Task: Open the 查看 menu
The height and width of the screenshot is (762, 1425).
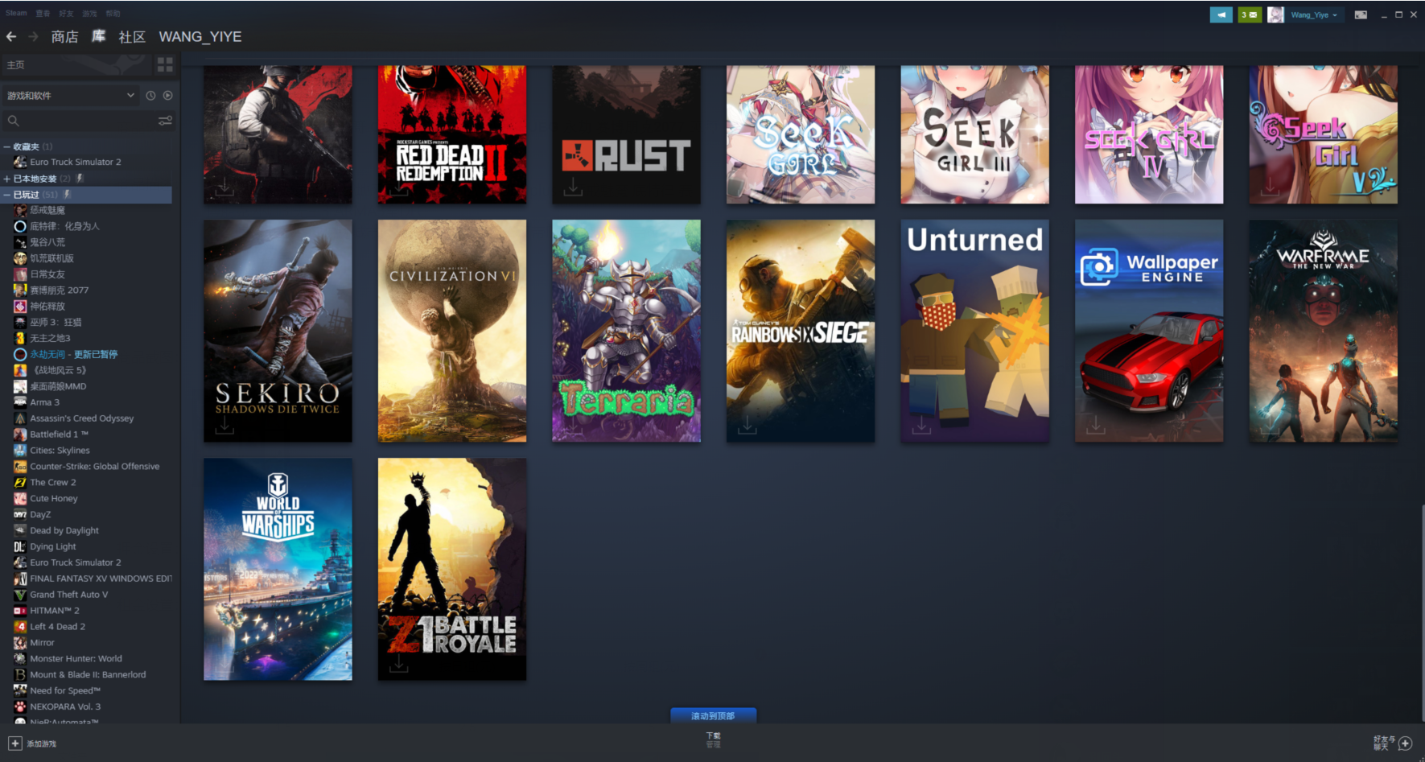Action: [x=43, y=13]
